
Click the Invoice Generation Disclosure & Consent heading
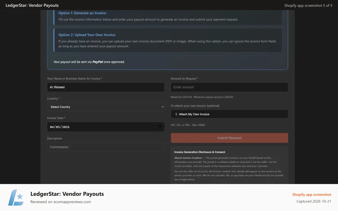200,152
